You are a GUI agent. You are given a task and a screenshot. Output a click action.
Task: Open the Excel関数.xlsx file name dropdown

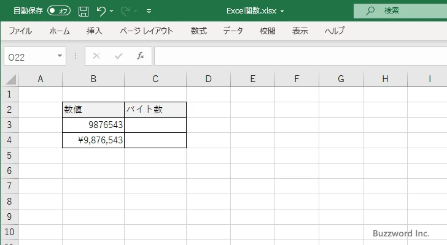(x=282, y=12)
